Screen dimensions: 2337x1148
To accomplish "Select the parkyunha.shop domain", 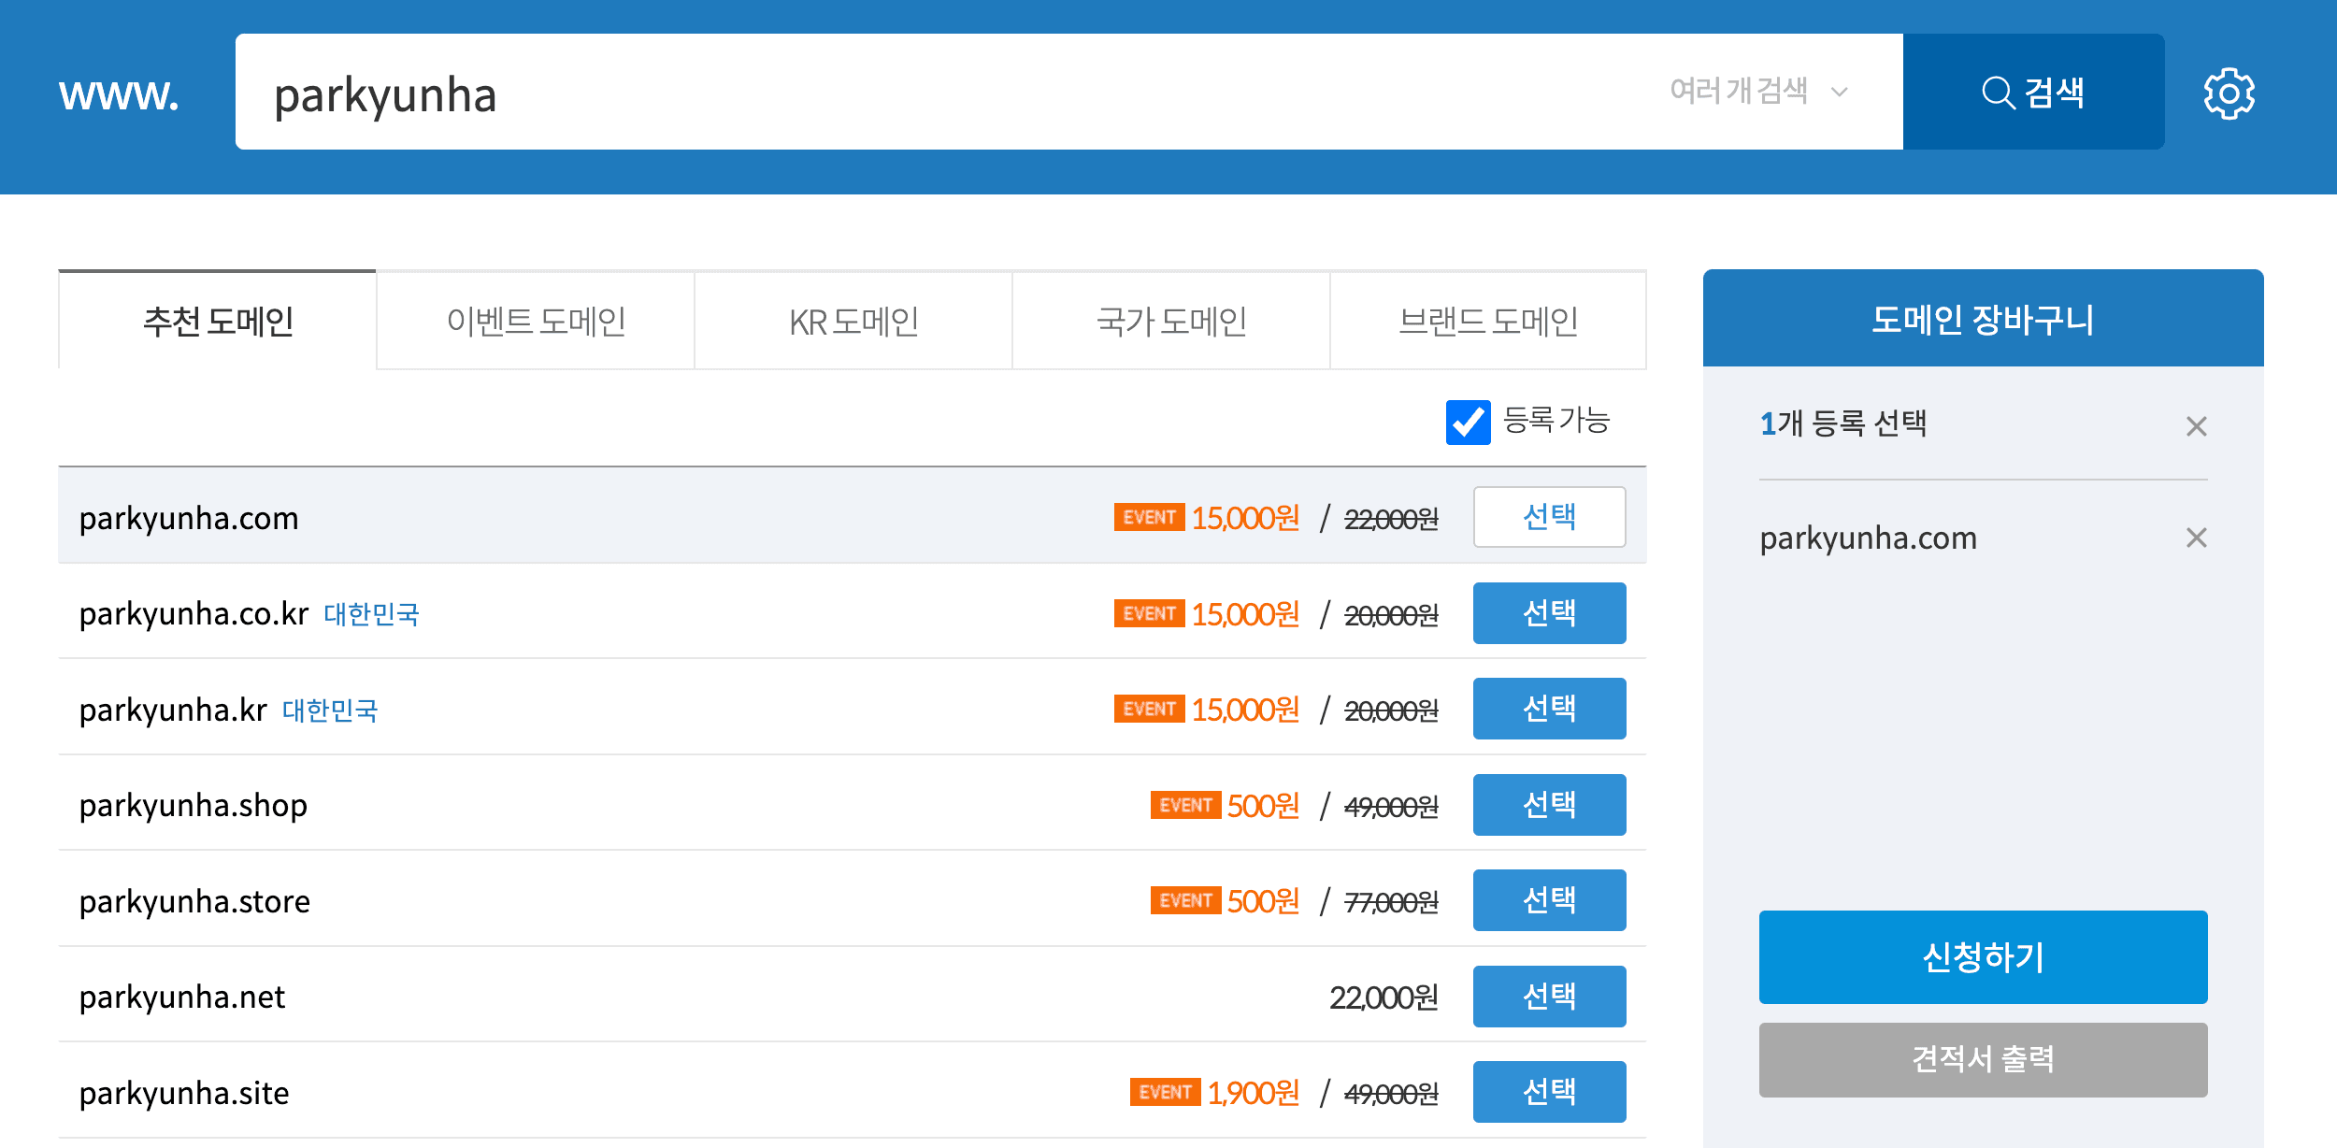I will point(1549,805).
